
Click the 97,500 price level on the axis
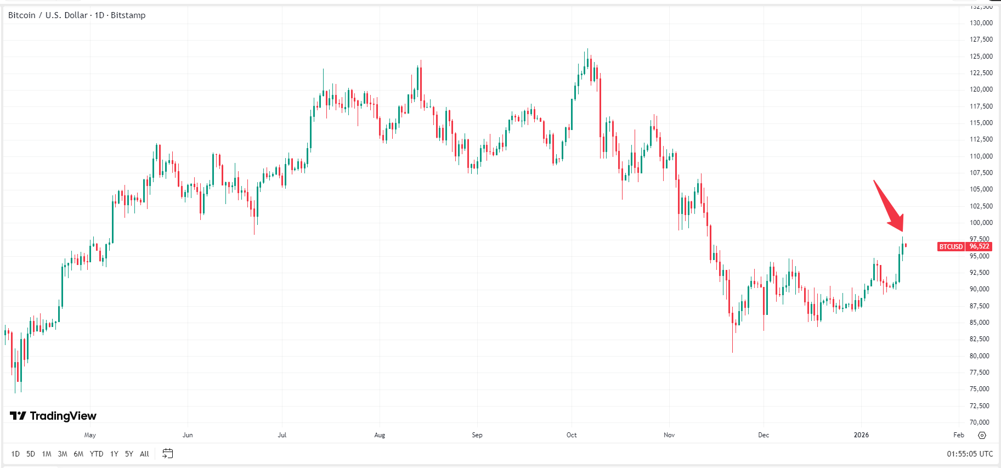980,239
